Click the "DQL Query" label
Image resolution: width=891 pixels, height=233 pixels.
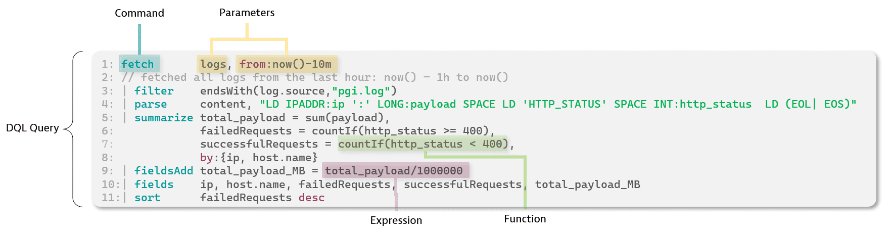32,128
